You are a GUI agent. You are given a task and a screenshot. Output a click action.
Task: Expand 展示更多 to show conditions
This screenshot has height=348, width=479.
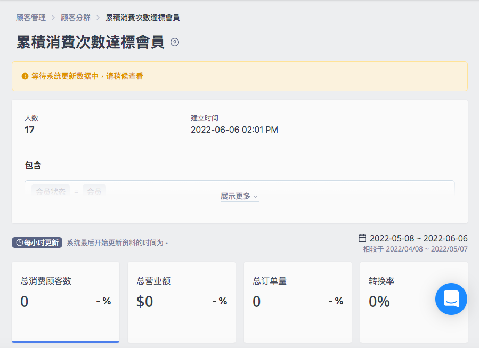click(240, 196)
